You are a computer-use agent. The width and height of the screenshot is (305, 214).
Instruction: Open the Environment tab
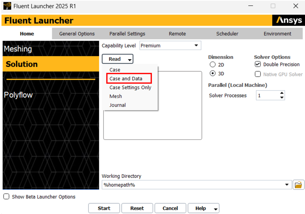click(277, 34)
